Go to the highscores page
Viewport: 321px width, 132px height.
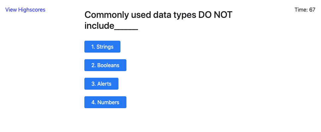(25, 10)
